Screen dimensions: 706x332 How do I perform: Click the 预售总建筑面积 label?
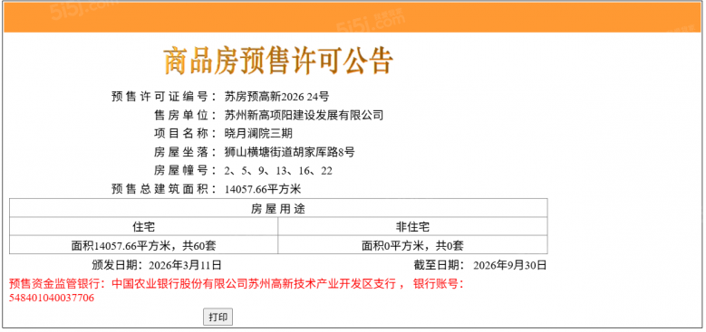[x=164, y=189]
